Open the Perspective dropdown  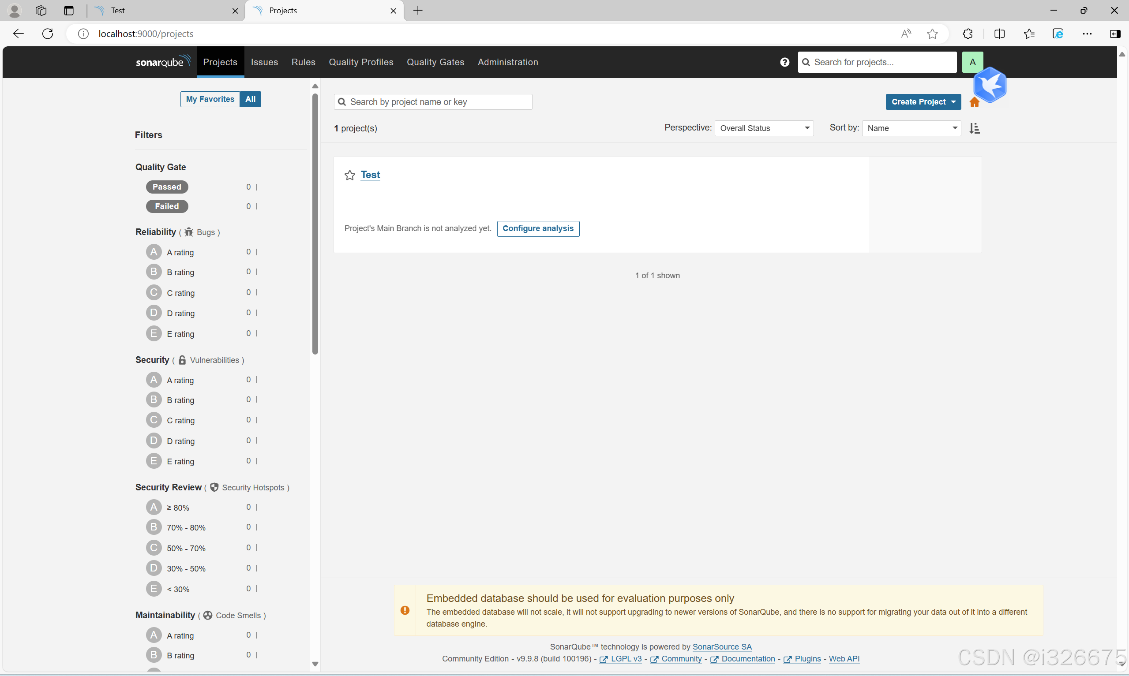[x=764, y=128]
